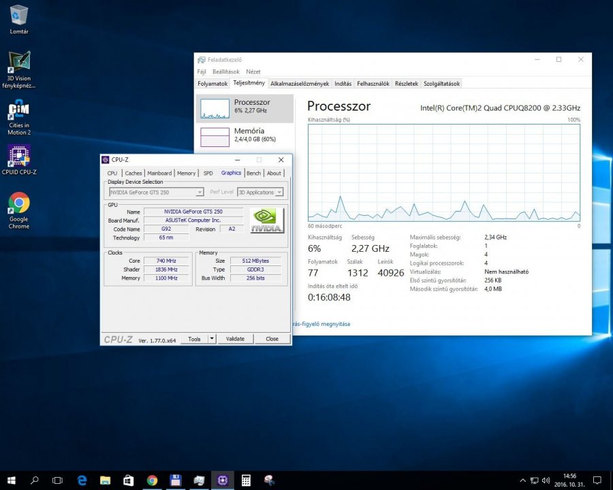Open File Explorer from the taskbar
613x490 pixels.
(x=105, y=480)
